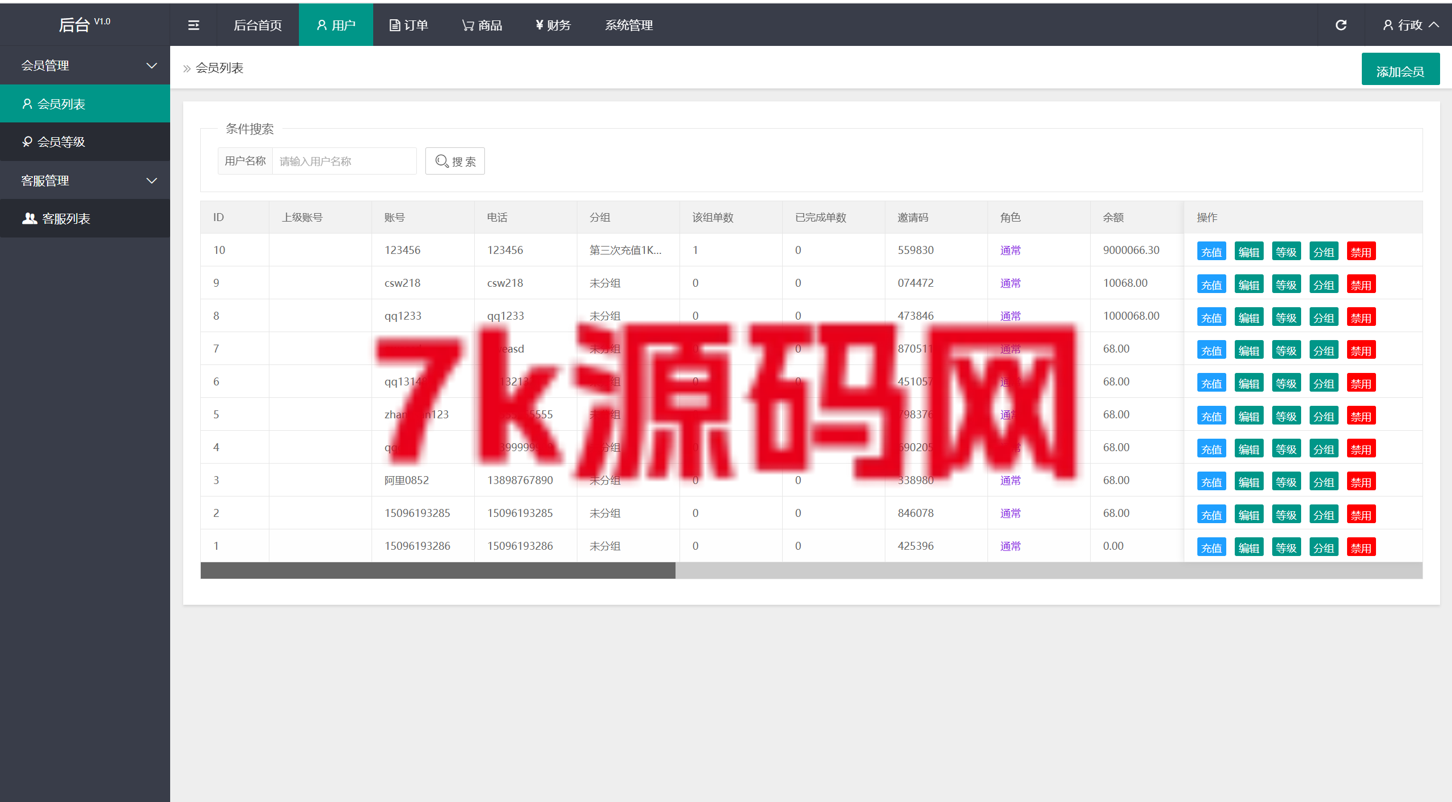Click 分组 for account 15096193286
This screenshot has height=802, width=1452.
[1324, 548]
